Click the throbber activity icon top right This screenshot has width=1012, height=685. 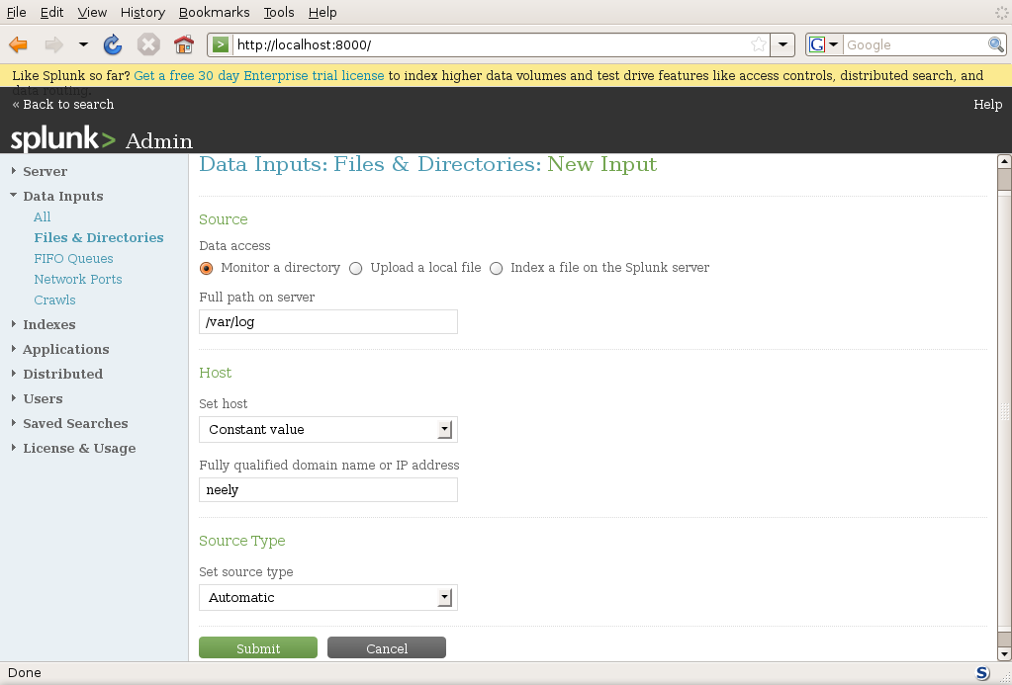click(1001, 12)
